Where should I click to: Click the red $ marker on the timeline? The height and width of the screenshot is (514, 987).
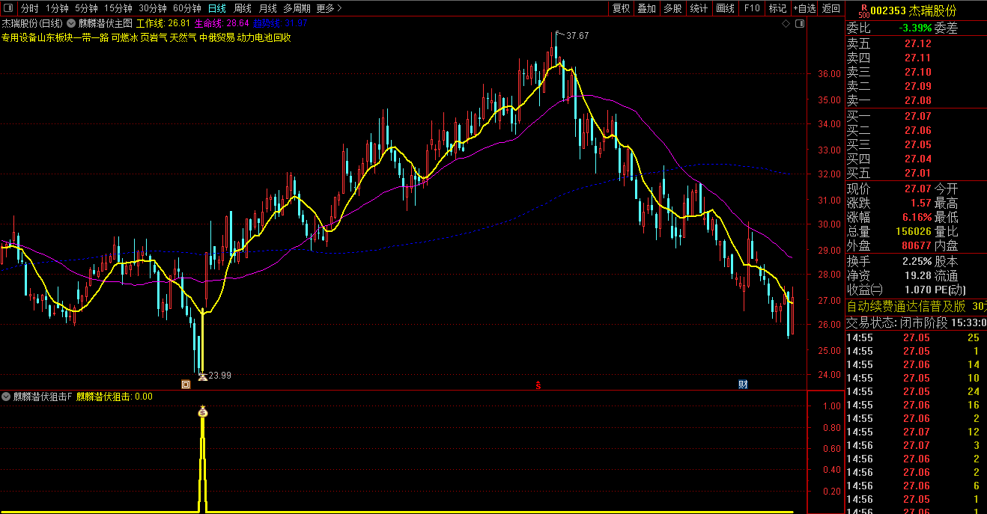pyautogui.click(x=537, y=385)
